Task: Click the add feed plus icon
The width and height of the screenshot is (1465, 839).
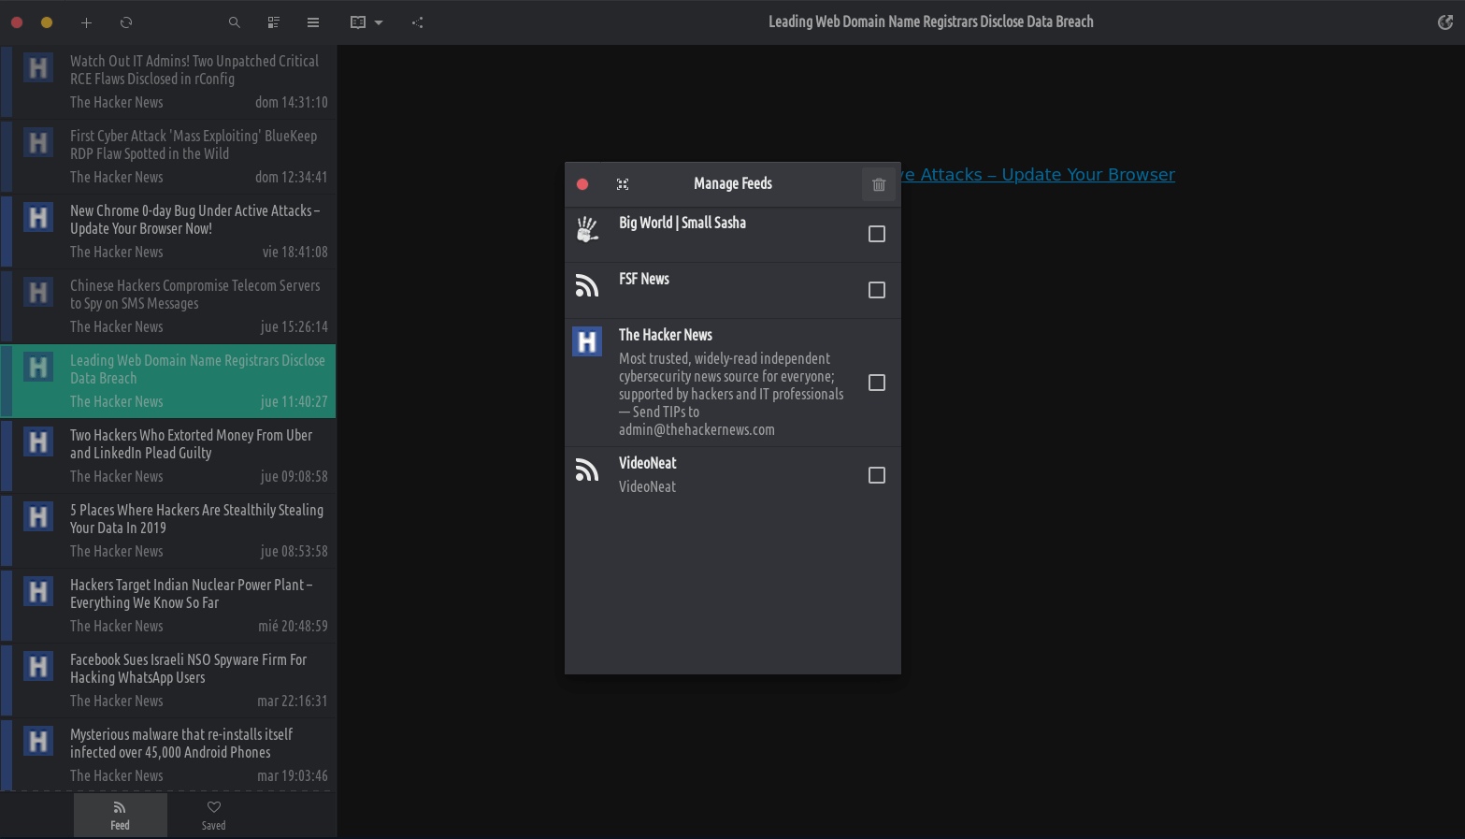Action: [86, 22]
